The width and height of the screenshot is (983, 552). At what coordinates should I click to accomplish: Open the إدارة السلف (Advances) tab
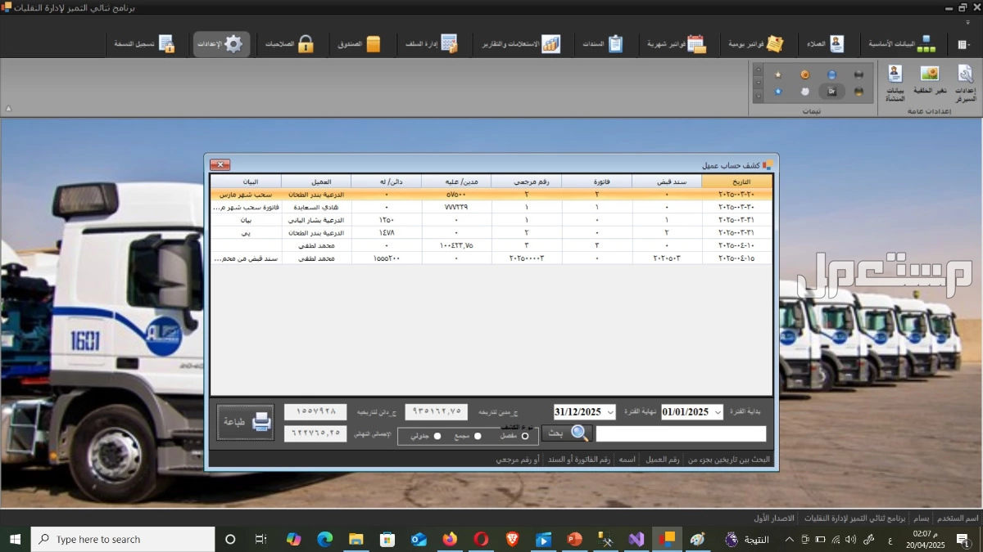coord(432,44)
